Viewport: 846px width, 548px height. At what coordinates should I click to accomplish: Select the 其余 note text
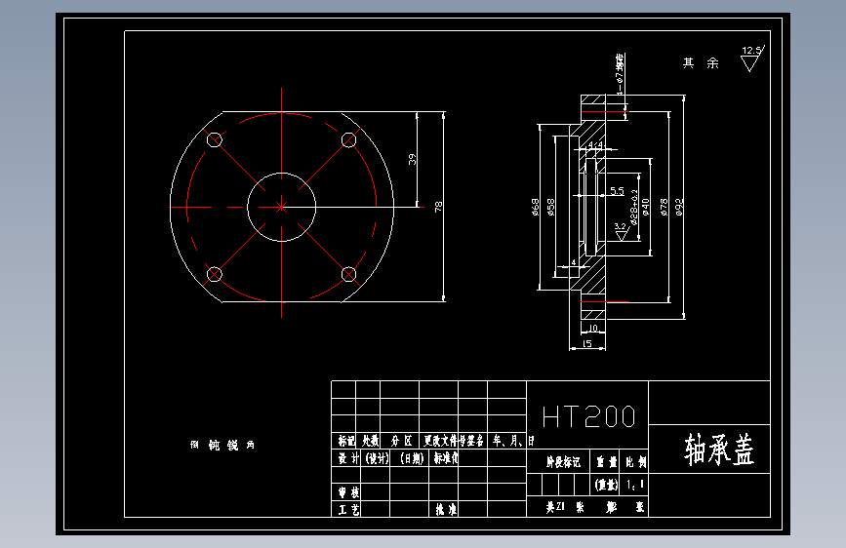coord(701,63)
